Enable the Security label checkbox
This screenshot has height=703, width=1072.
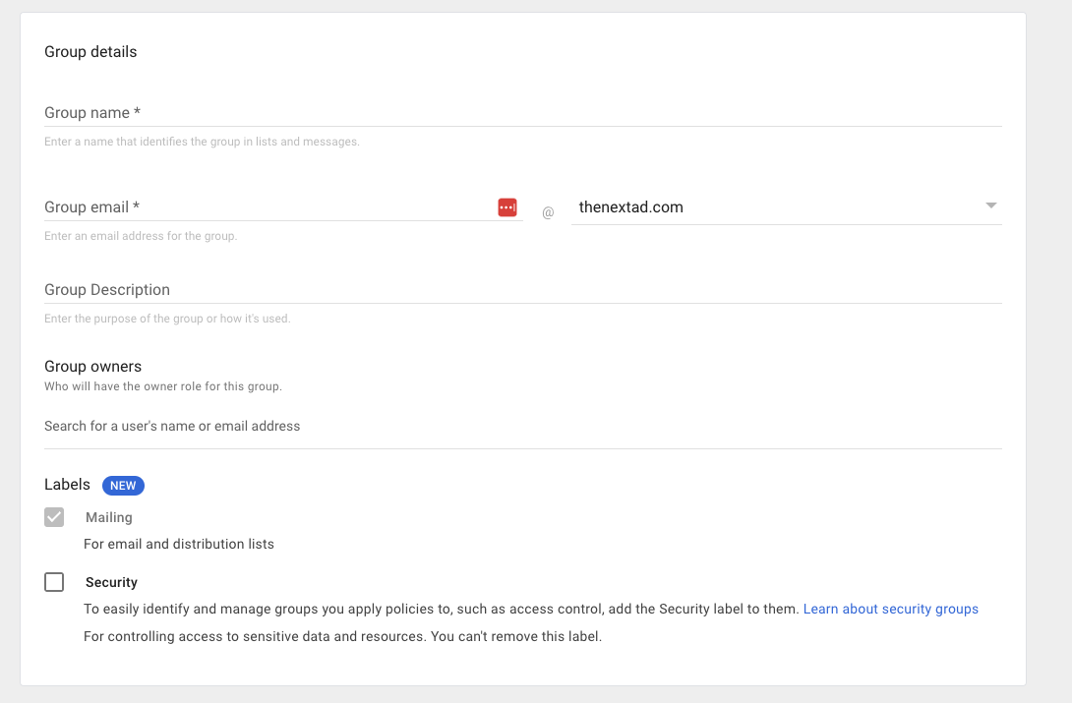pyautogui.click(x=54, y=582)
